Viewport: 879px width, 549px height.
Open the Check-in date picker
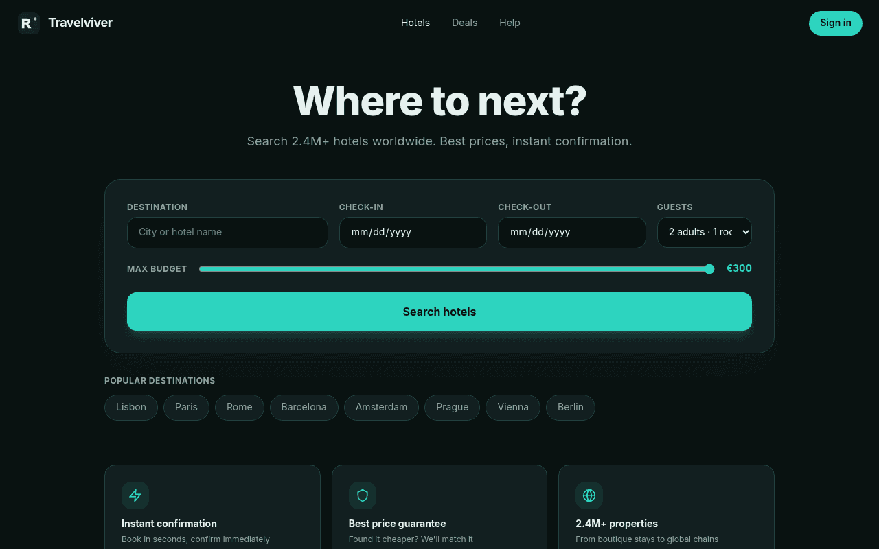pos(413,233)
